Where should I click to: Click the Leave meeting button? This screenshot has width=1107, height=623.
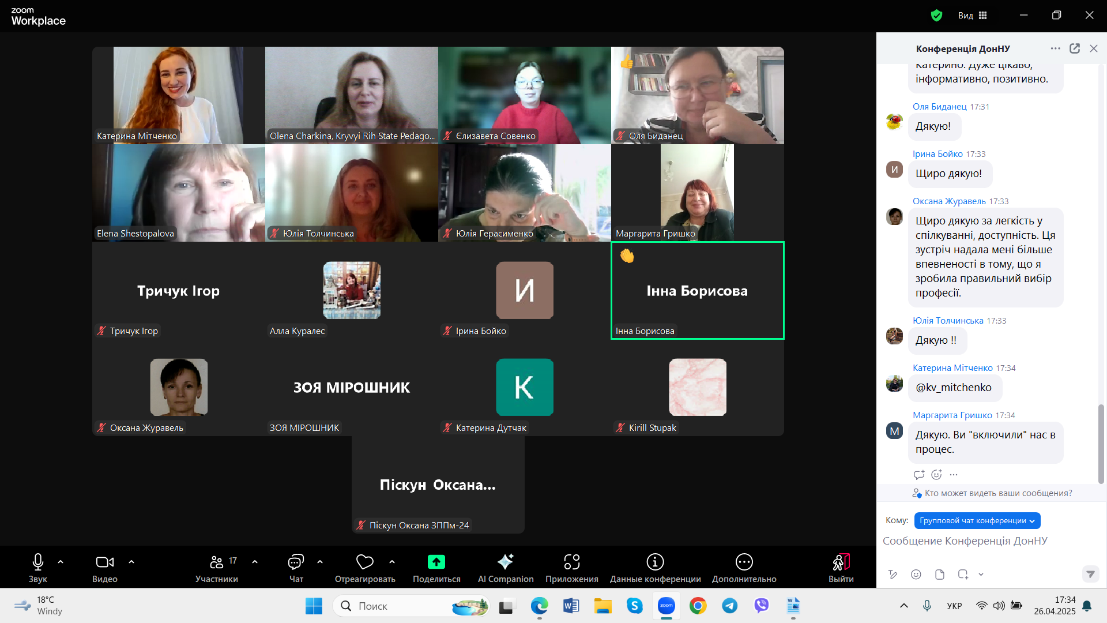coord(841,562)
